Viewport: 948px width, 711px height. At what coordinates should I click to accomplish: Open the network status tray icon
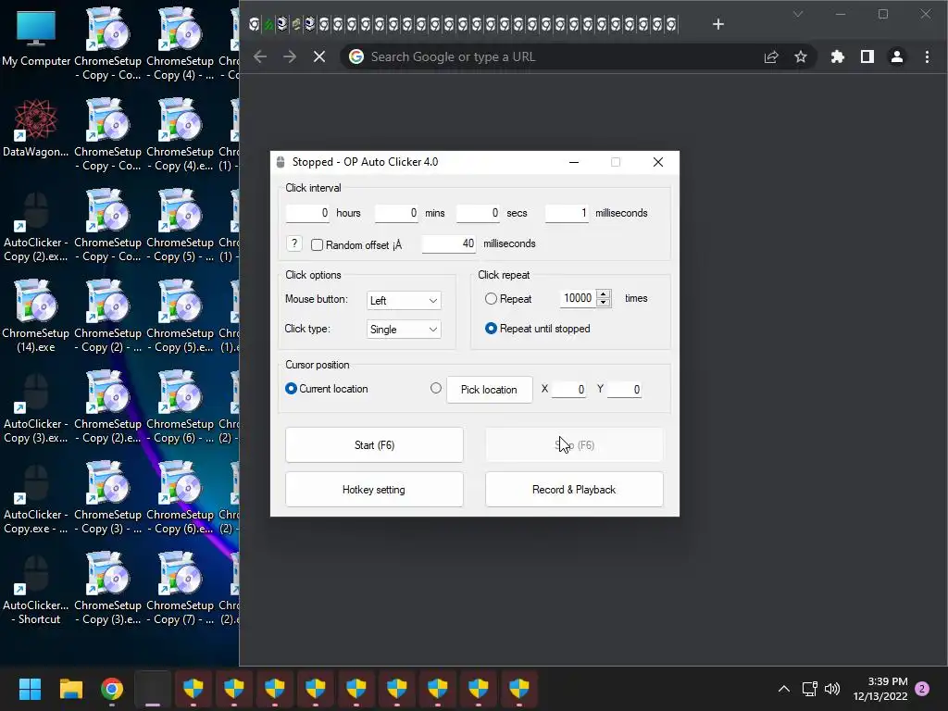tap(809, 689)
